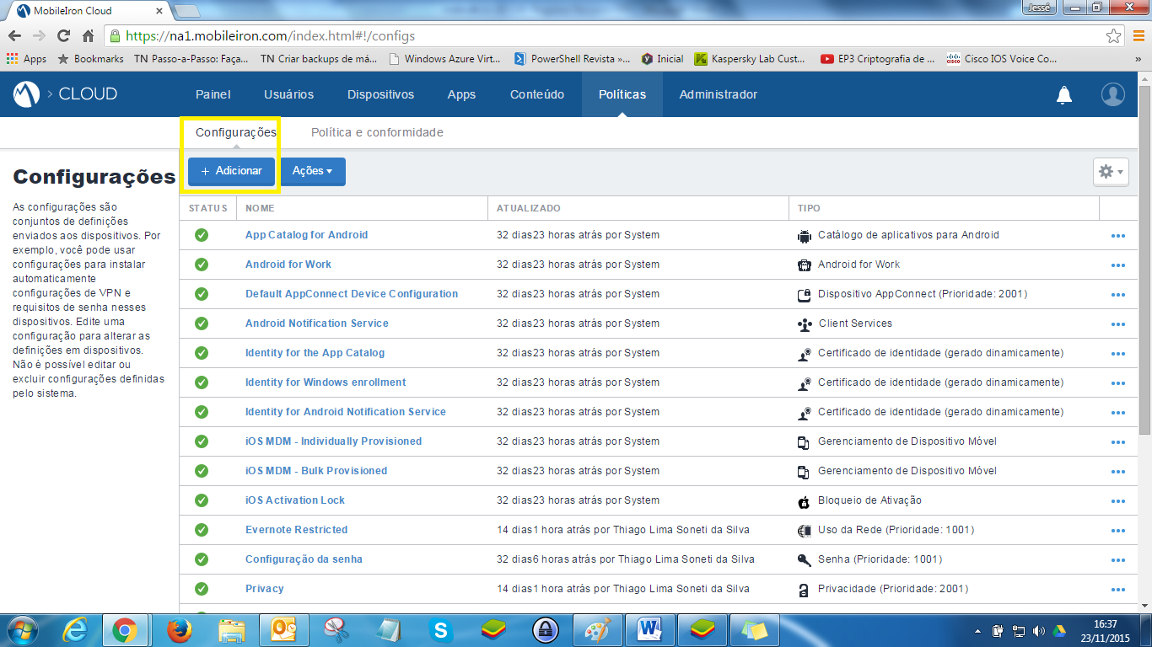Click the Client Services type icon

click(804, 324)
